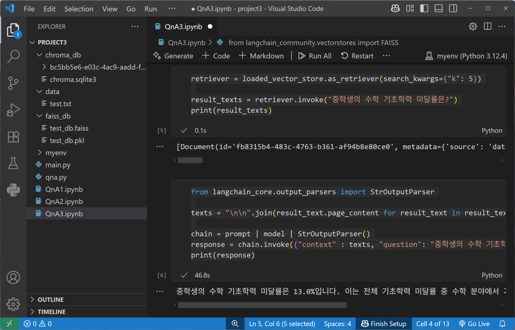
Task: Add a new Code cell
Action: 216,56
